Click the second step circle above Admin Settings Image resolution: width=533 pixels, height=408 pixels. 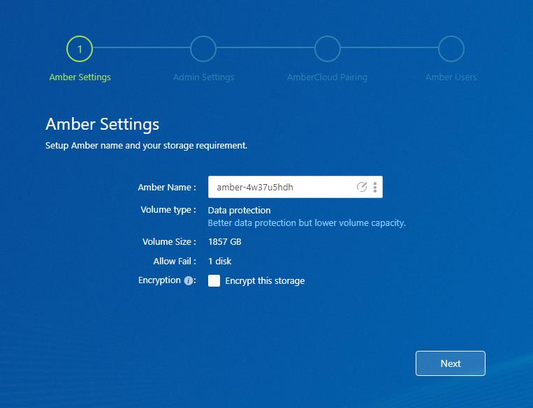203,49
